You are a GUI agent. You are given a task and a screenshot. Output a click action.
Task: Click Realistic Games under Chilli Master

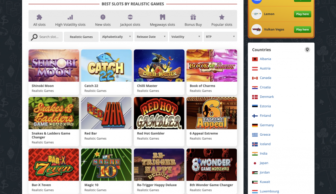[x=148, y=91]
